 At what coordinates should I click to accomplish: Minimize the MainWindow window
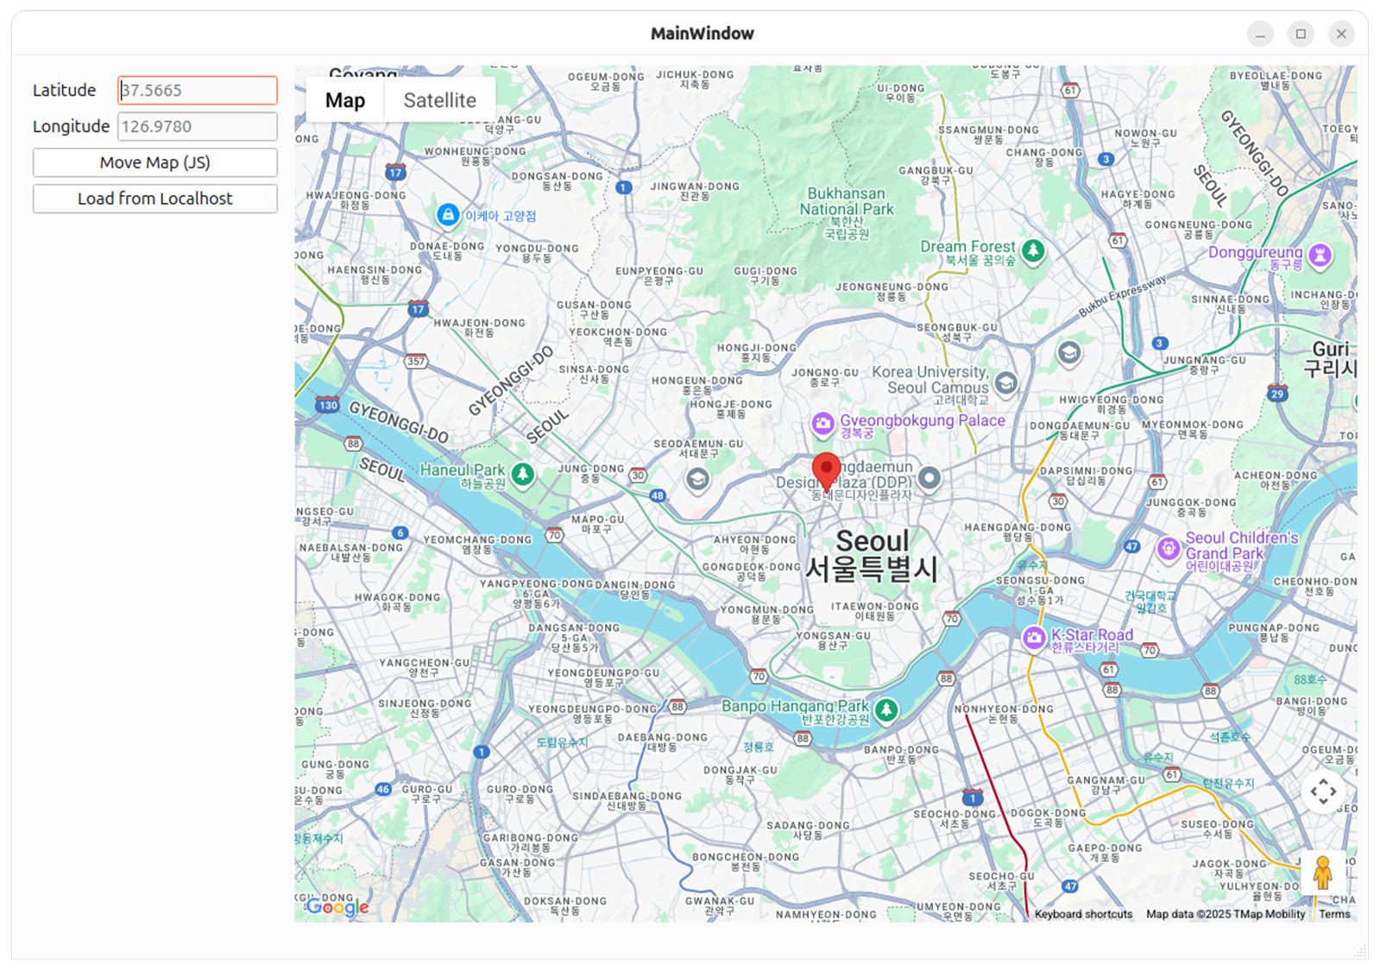[1260, 34]
